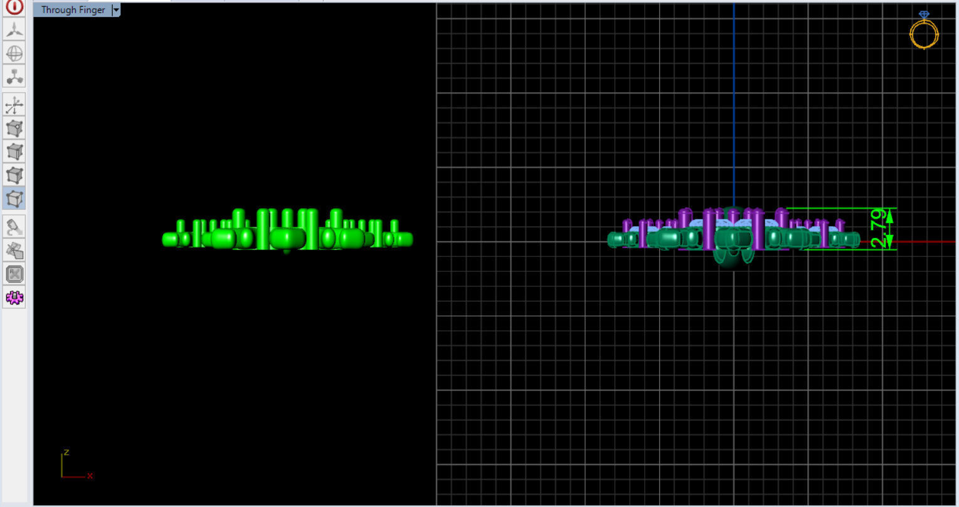The image size is (959, 507).
Task: Click the tallest purple prong on the right model
Action: (709, 229)
